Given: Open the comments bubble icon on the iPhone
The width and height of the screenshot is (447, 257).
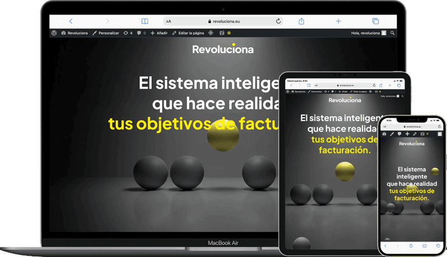Looking at the screenshot, I should pyautogui.click(x=400, y=134).
